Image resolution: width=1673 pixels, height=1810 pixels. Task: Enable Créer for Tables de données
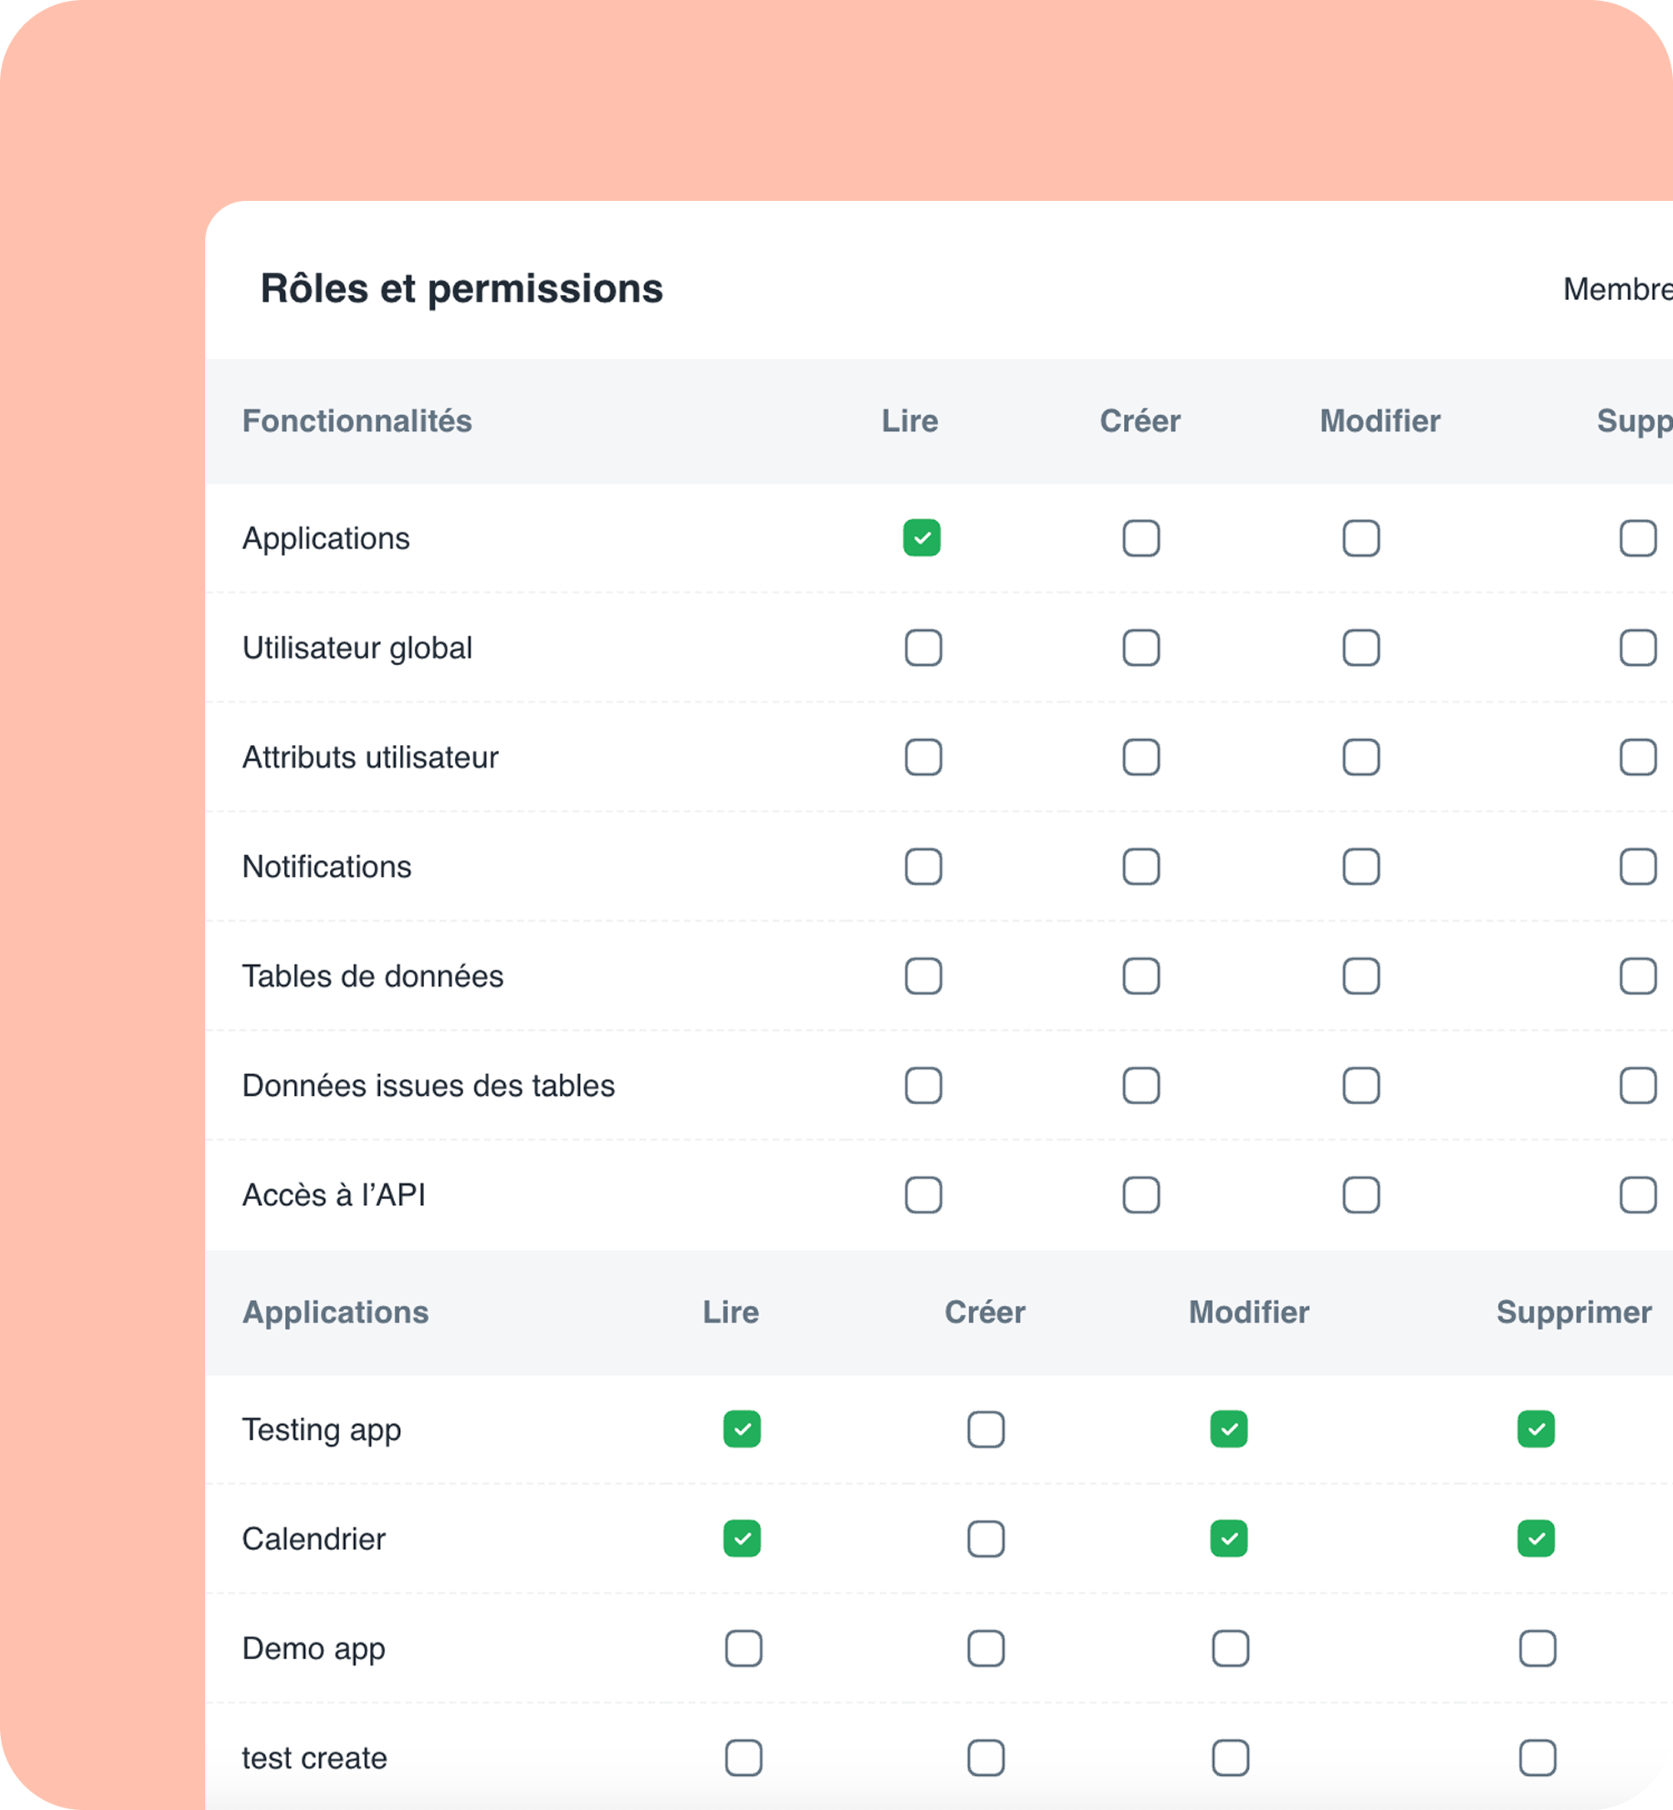coord(1141,976)
